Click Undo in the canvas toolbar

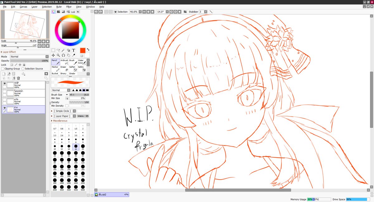click(x=96, y=11)
